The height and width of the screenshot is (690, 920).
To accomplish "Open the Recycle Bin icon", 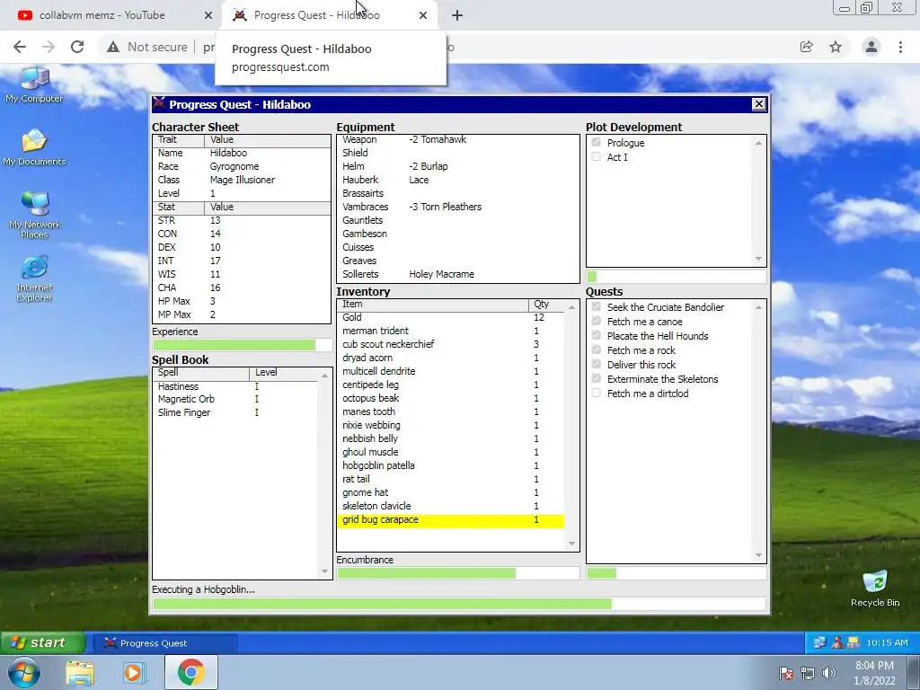I will click(875, 588).
